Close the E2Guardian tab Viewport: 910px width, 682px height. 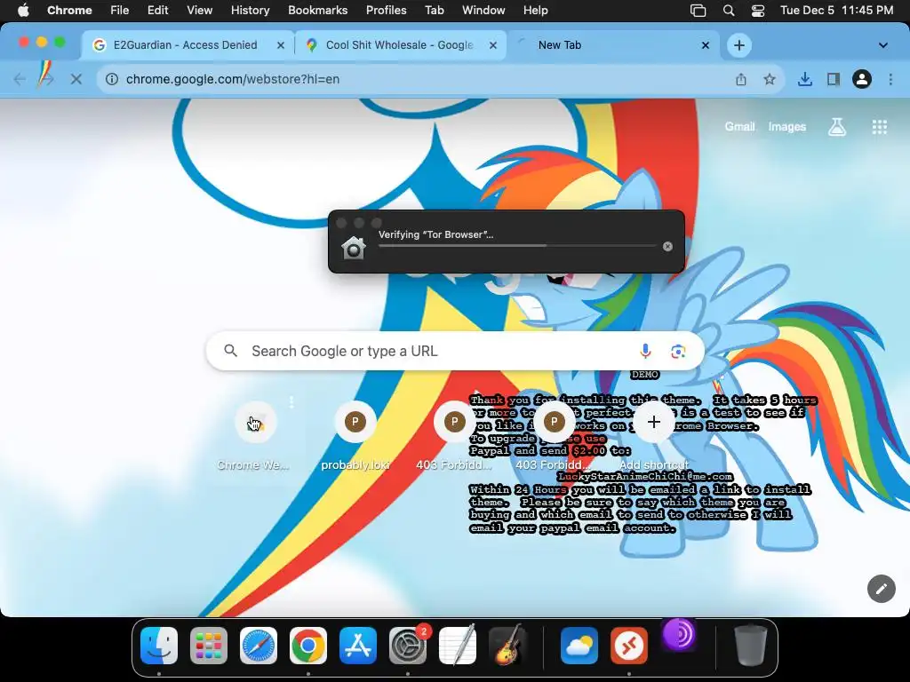pos(280,45)
